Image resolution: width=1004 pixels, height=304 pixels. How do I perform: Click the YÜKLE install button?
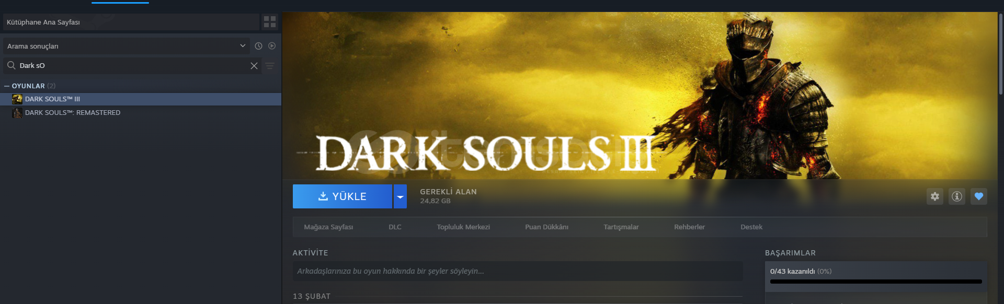343,196
